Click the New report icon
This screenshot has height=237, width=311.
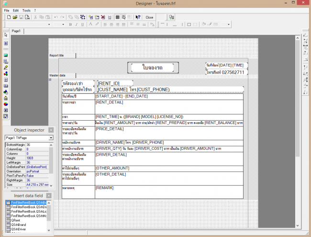(9, 17)
